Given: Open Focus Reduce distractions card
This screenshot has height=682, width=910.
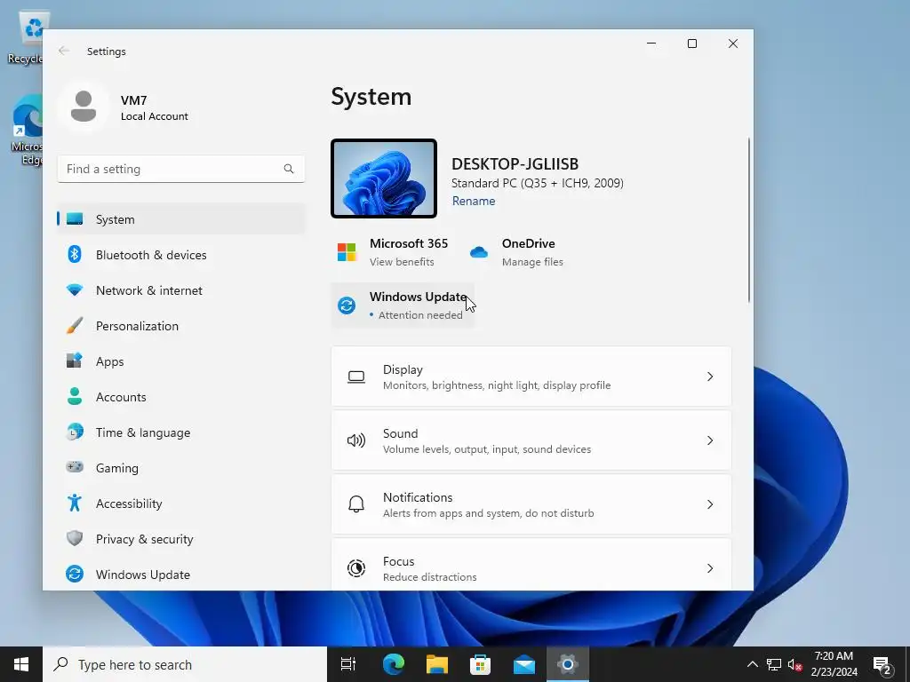Looking at the screenshot, I should tap(531, 566).
